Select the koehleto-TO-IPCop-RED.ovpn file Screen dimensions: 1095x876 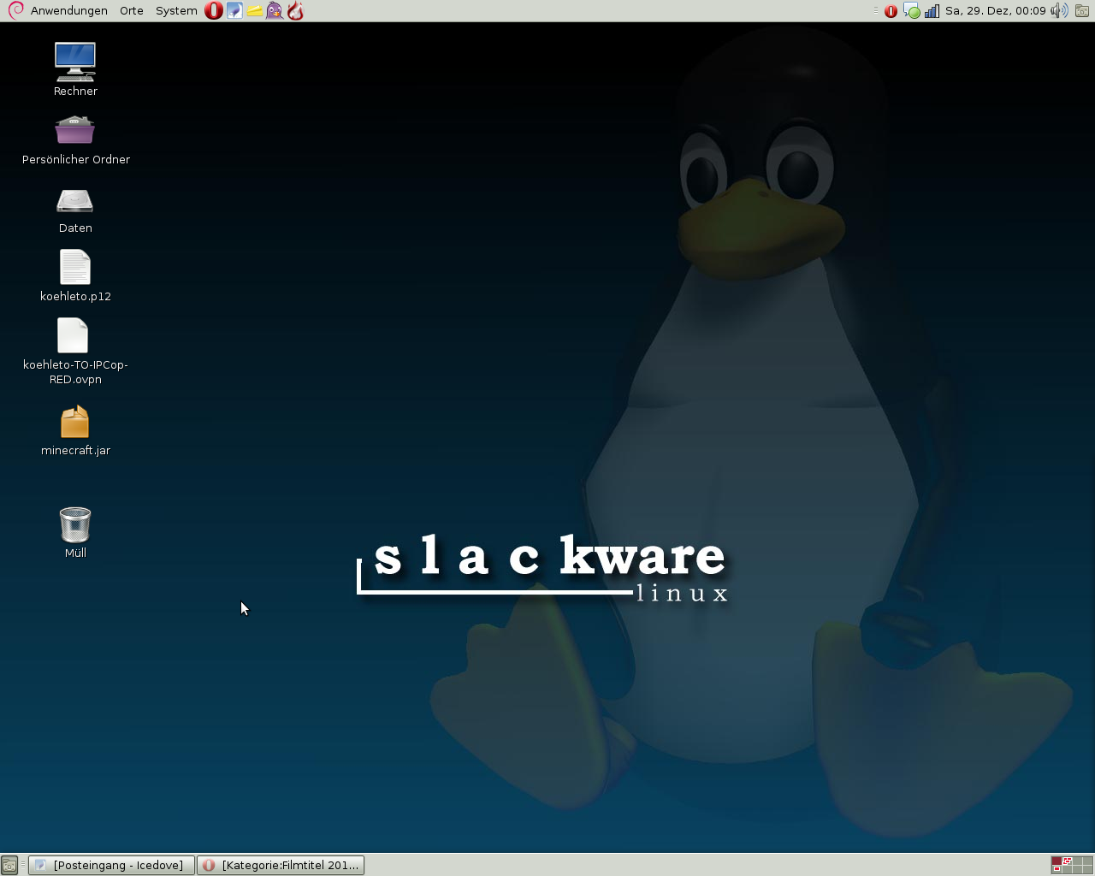coord(74,336)
